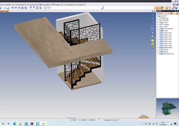Click the zoom window magnifier icon in viewport toolbar
The height and width of the screenshot is (126, 179).
click(152, 33)
